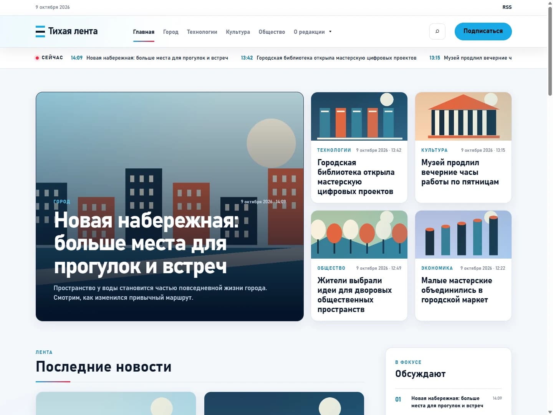Viewport: 553px width, 415px height.
Task: Read Музей продлил вечерние часы article
Action: pyautogui.click(x=460, y=172)
